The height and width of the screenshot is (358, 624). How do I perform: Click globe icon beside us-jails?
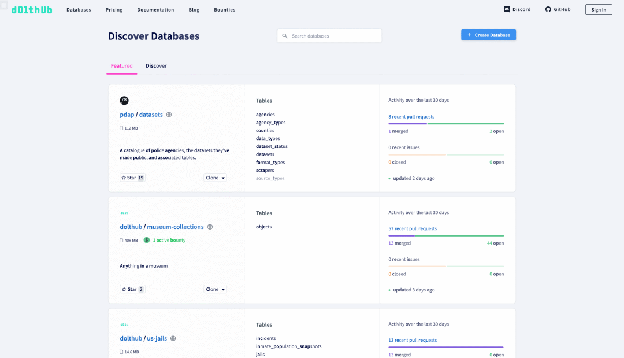click(x=173, y=338)
